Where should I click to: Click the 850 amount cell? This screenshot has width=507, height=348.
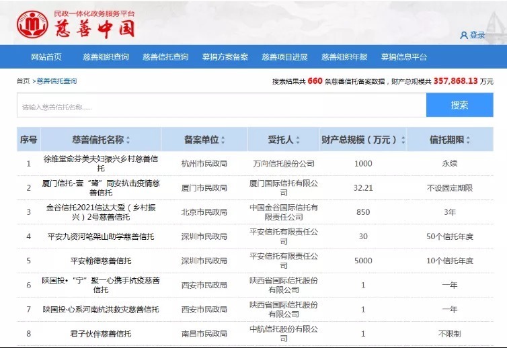point(363,212)
